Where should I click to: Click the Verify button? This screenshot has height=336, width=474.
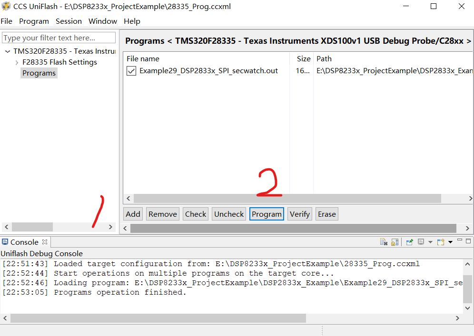pyautogui.click(x=300, y=214)
